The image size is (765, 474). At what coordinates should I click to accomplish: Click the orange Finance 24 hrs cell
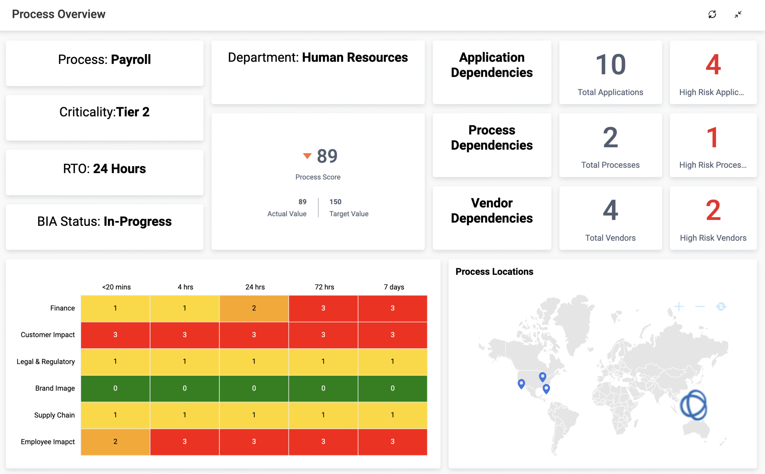pyautogui.click(x=254, y=308)
